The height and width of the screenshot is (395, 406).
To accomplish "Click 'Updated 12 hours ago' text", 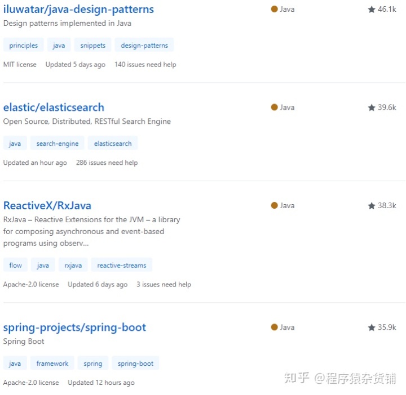I will pyautogui.click(x=101, y=383).
